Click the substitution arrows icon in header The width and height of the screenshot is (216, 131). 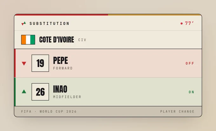point(24,23)
